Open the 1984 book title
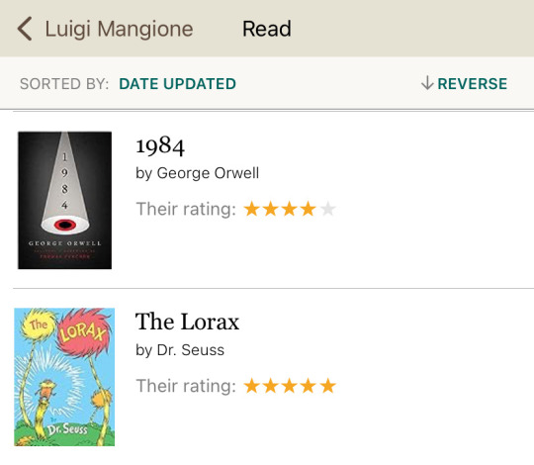 coord(160,146)
